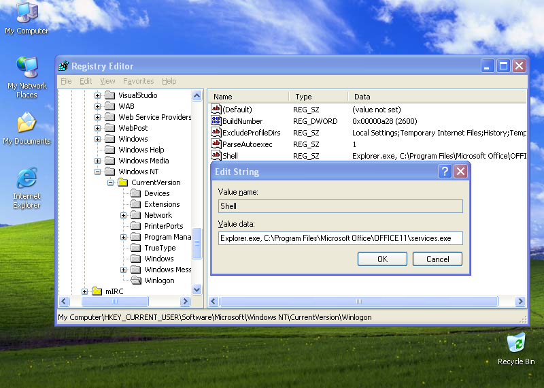Select the Program Mana tree item

pyautogui.click(x=167, y=237)
